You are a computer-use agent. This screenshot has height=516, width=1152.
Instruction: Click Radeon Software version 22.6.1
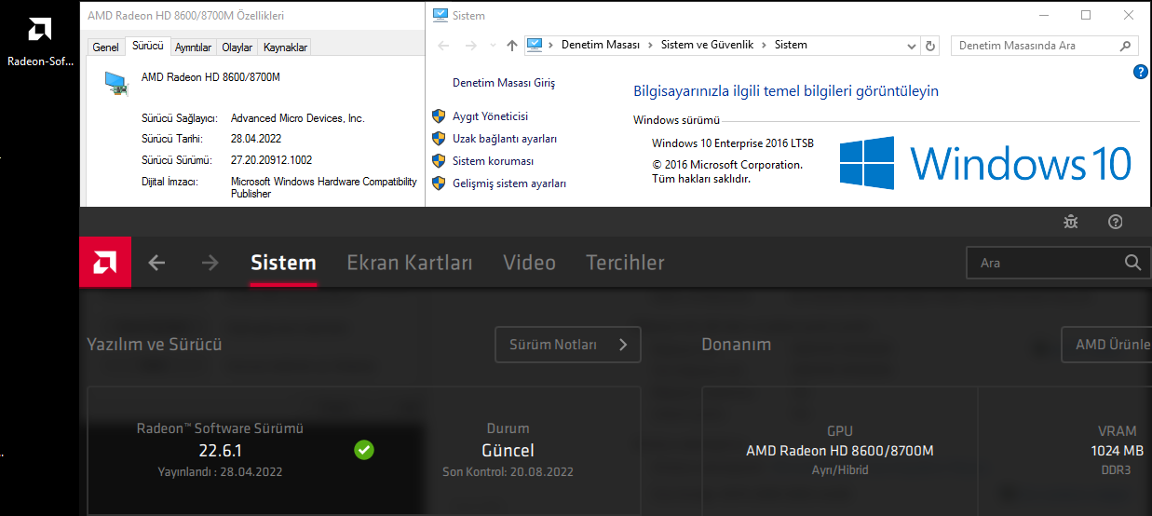tap(220, 451)
